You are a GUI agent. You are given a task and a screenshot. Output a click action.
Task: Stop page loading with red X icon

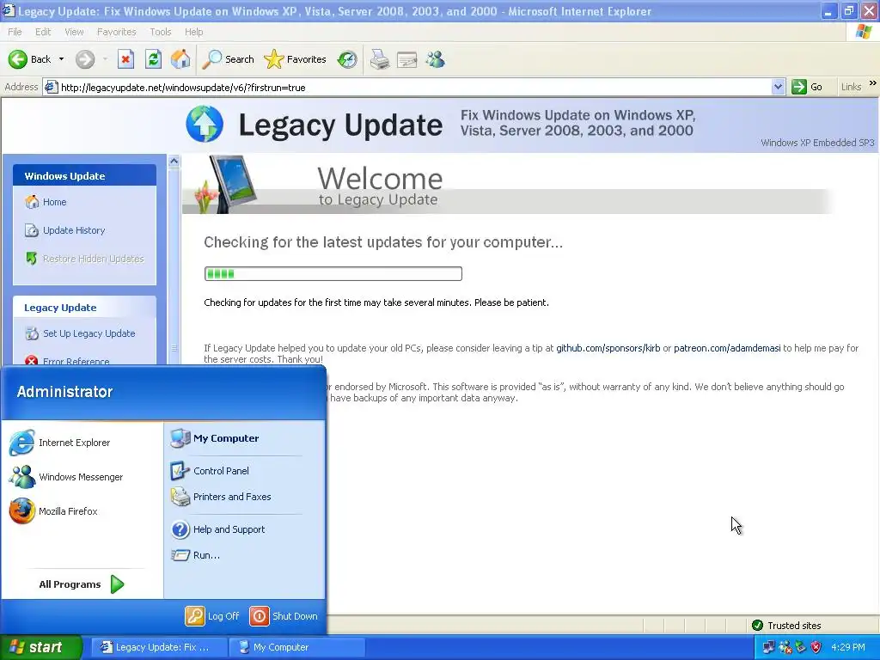pos(125,59)
